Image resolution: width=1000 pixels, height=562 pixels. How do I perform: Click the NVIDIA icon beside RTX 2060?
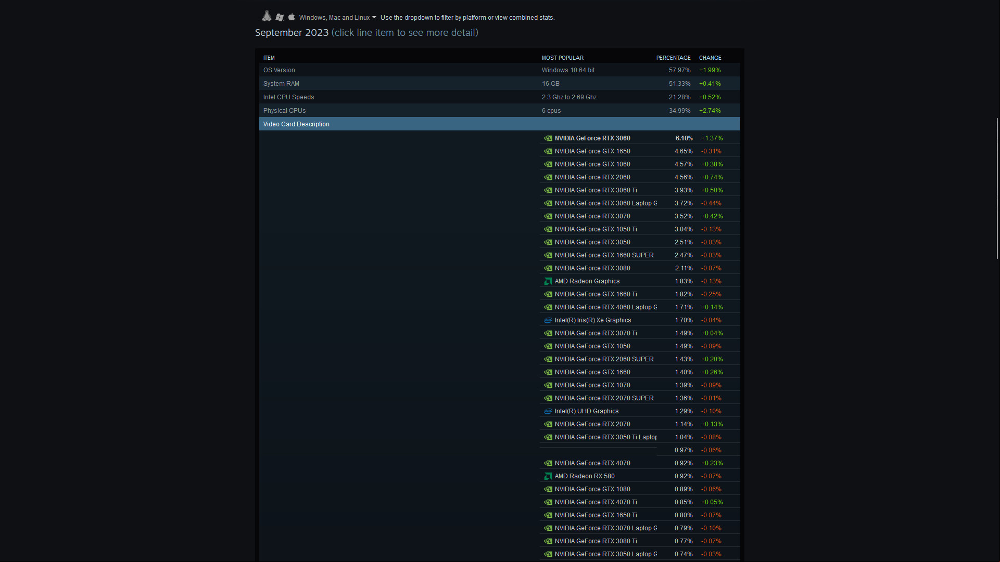pos(548,177)
